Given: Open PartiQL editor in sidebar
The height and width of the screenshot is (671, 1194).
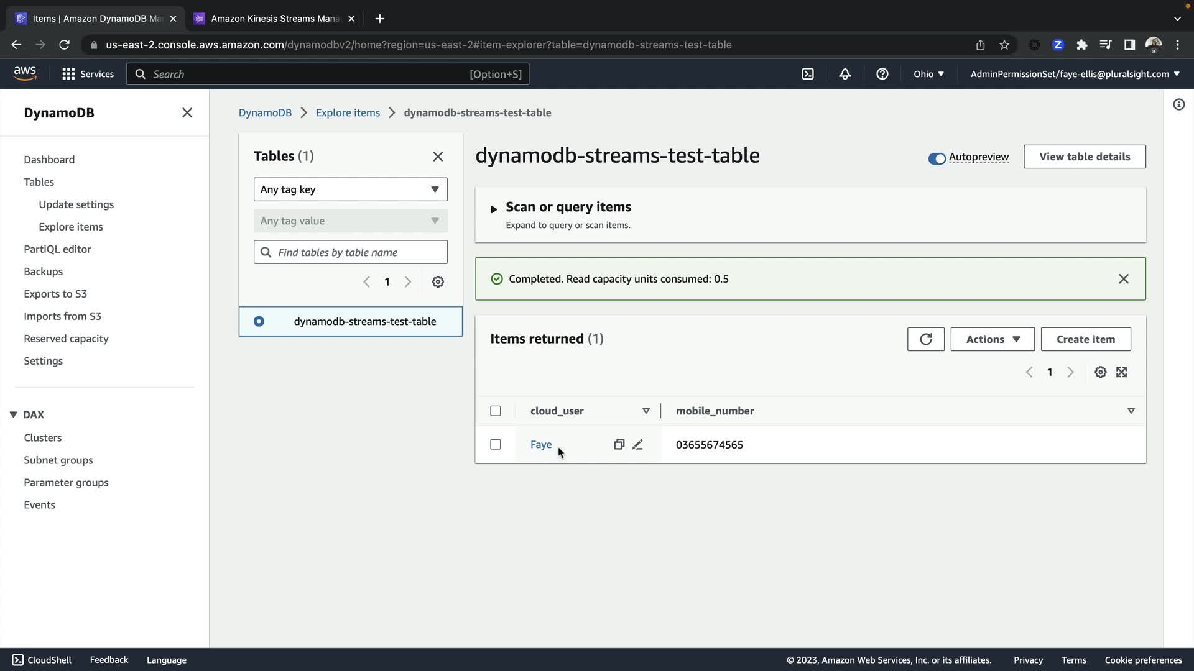Looking at the screenshot, I should point(57,249).
